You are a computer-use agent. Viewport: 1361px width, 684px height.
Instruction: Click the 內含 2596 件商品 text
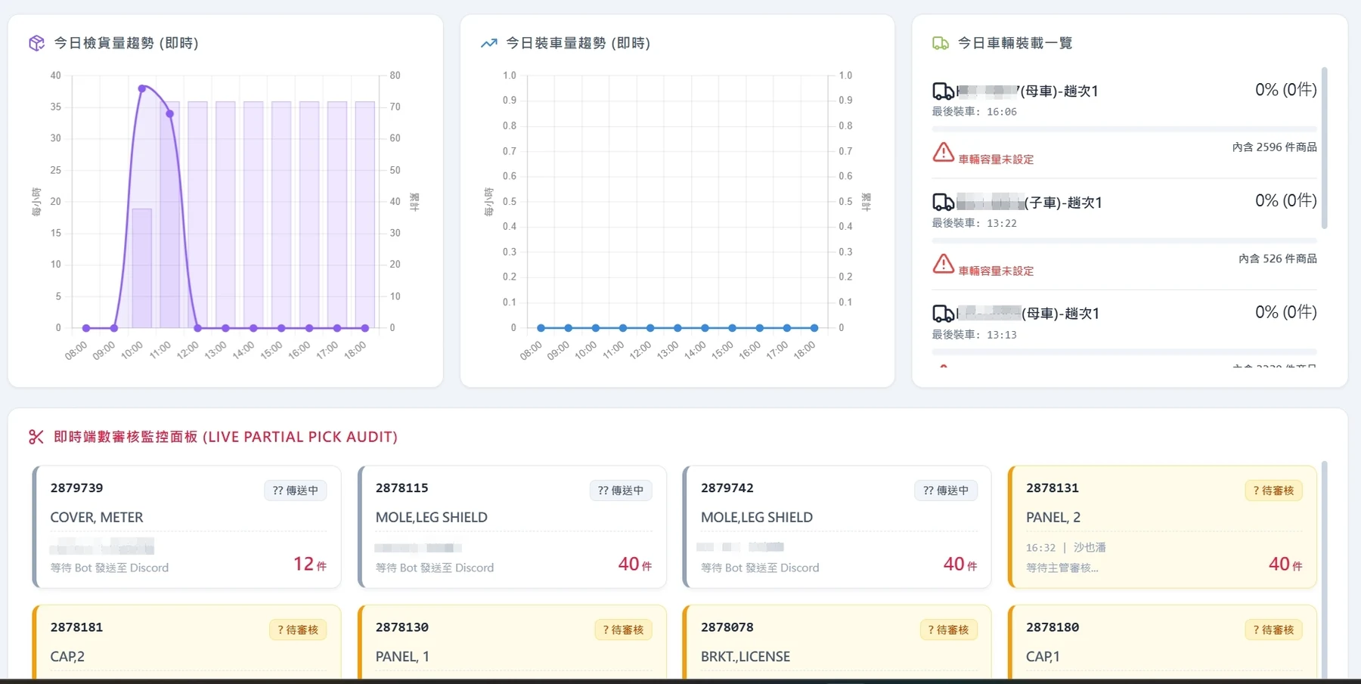coord(1274,147)
